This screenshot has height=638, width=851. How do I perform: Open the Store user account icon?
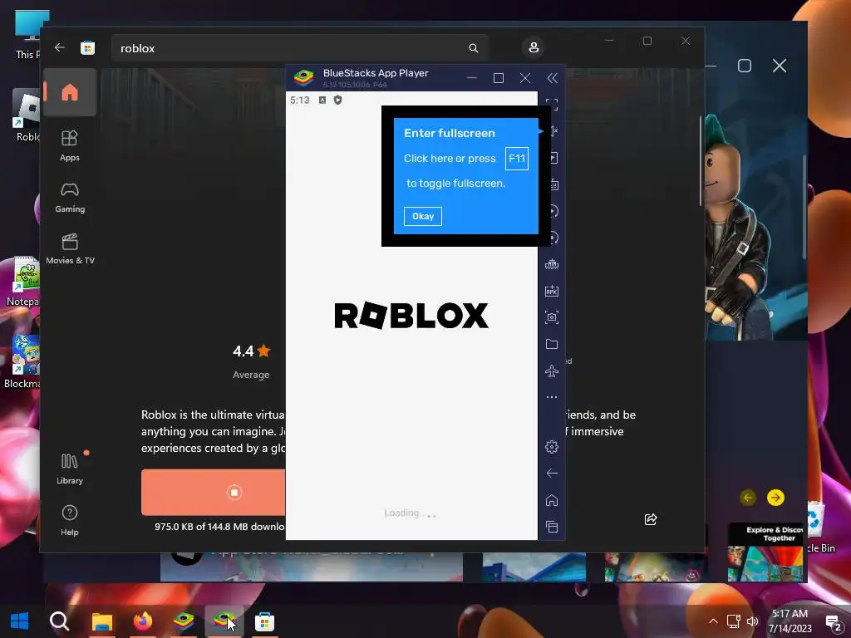[534, 47]
